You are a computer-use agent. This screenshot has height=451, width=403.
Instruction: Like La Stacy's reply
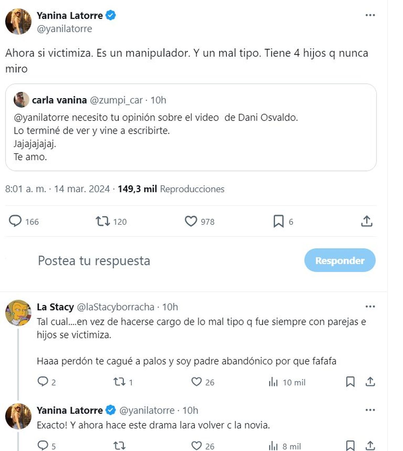tap(196, 382)
